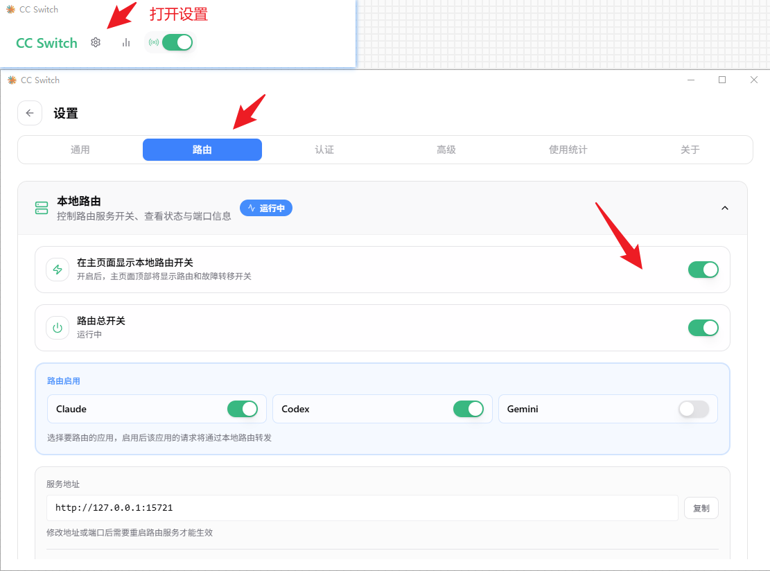Minimize the settings window

click(x=691, y=80)
